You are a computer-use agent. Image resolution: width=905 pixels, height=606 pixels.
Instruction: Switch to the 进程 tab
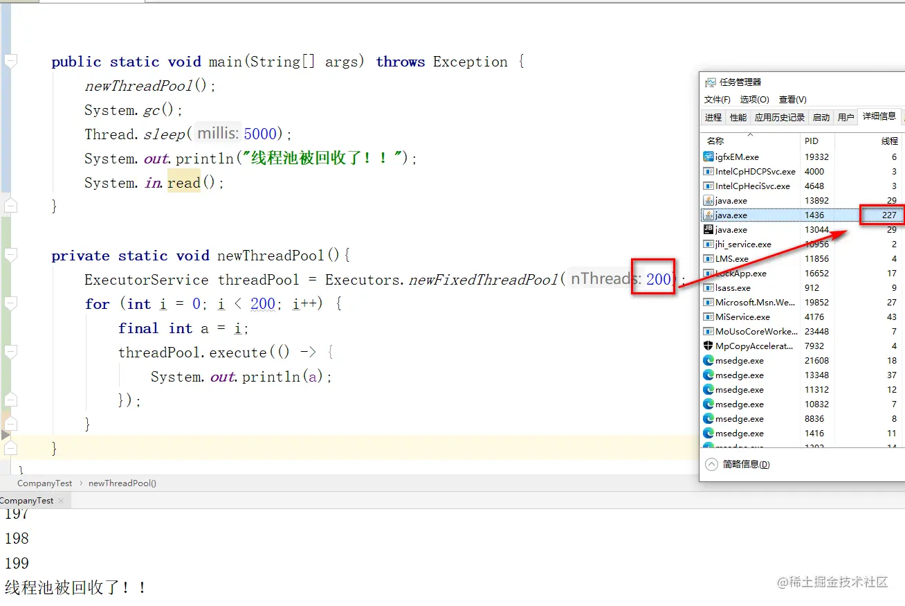pyautogui.click(x=713, y=118)
